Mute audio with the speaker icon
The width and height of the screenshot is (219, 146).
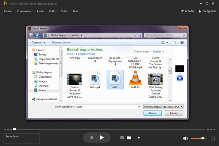coord(185,138)
